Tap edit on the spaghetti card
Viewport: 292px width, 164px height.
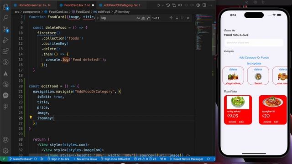276,122
